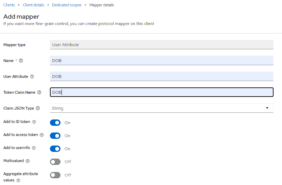Turn on Aggregate attribute values switch
Screen dimensions: 282x185
55,175
